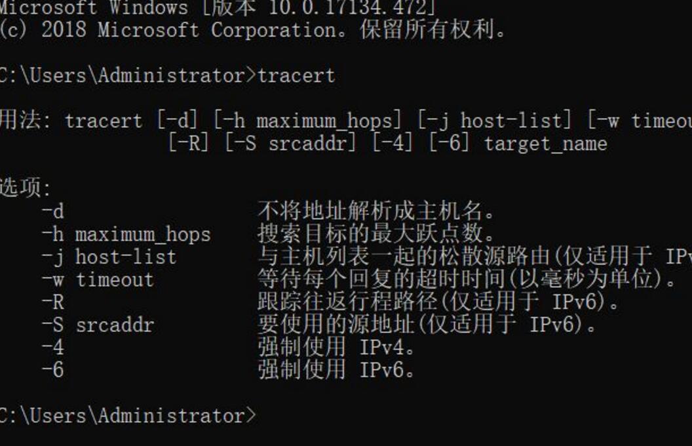Click [-S srcaddr] in the usage syntax line
692x446 pixels.
click(291, 143)
